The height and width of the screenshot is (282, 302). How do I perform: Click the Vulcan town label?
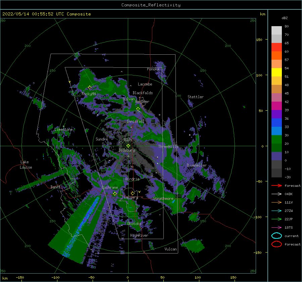(x=170, y=249)
